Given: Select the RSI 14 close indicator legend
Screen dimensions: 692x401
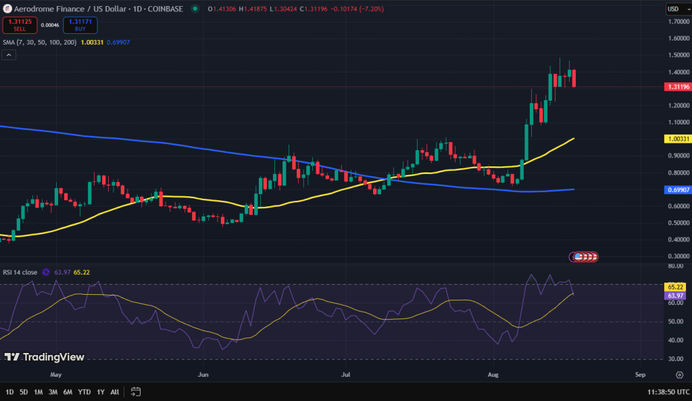Looking at the screenshot, I should click(x=20, y=272).
